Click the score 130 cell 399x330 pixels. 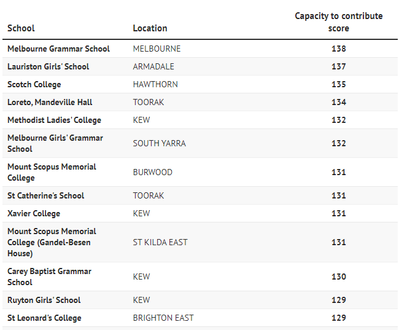(x=338, y=277)
